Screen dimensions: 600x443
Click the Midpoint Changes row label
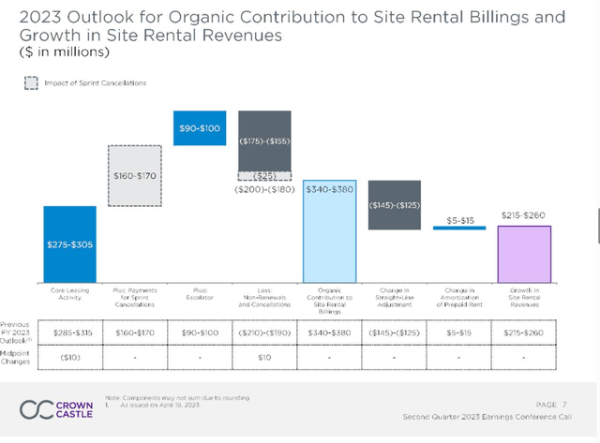(x=20, y=357)
